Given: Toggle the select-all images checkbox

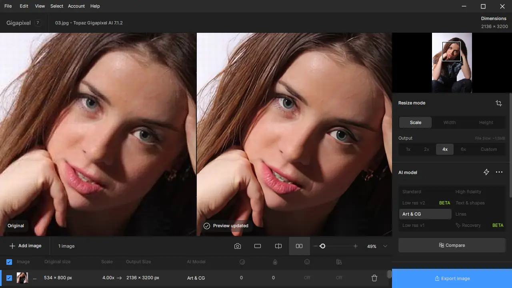Looking at the screenshot, I should 9,262.
